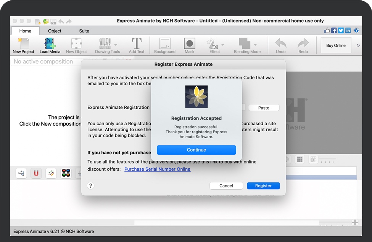Click the timeline zoom slider at the bottom right
372x242 pixels.
336,223
